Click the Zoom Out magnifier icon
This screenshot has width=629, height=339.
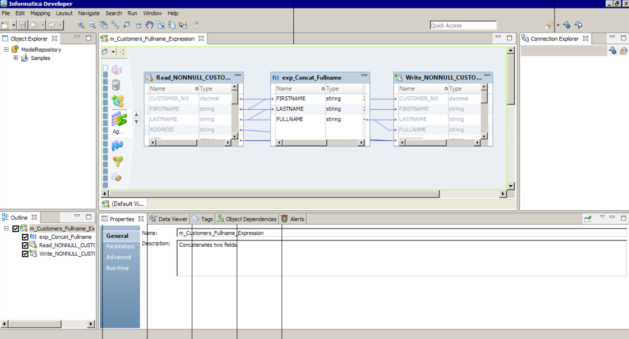[92, 25]
